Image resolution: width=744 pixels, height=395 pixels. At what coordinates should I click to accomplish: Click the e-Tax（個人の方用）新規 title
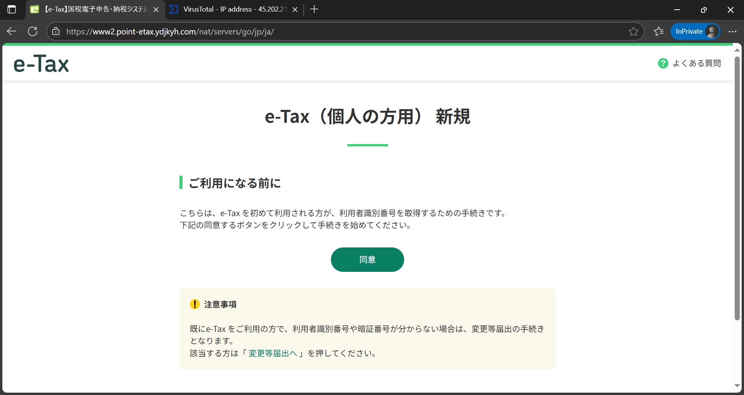click(367, 116)
